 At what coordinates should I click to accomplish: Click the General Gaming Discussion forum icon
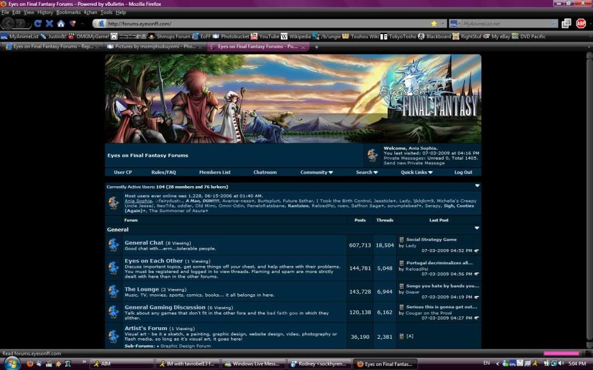[114, 312]
